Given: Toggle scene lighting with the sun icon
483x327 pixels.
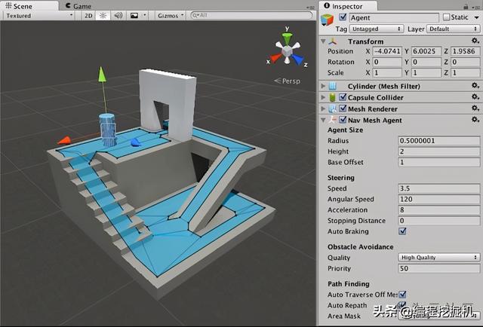Looking at the screenshot, I should [x=103, y=15].
